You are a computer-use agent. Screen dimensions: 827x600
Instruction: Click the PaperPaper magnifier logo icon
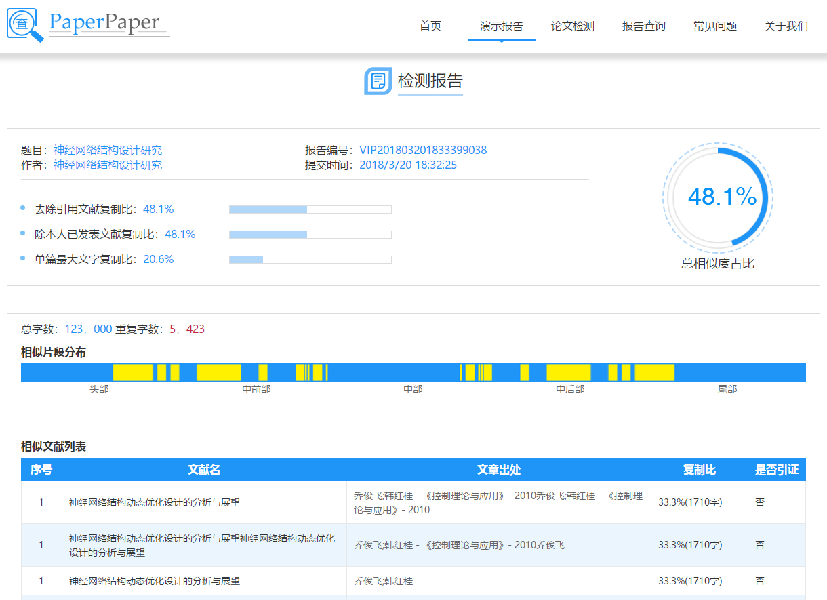coord(25,25)
